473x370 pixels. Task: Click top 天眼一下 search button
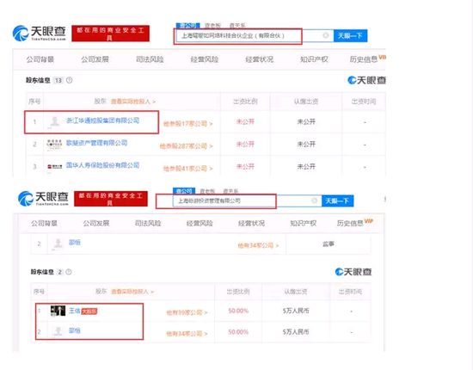350,35
